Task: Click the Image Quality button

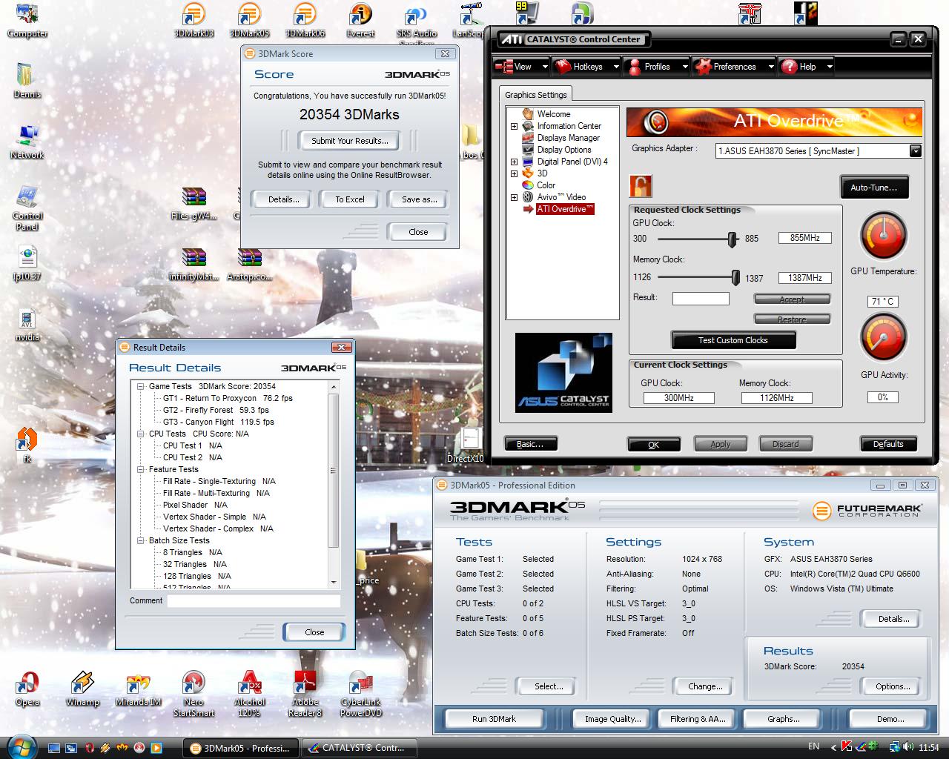Action: [x=612, y=719]
